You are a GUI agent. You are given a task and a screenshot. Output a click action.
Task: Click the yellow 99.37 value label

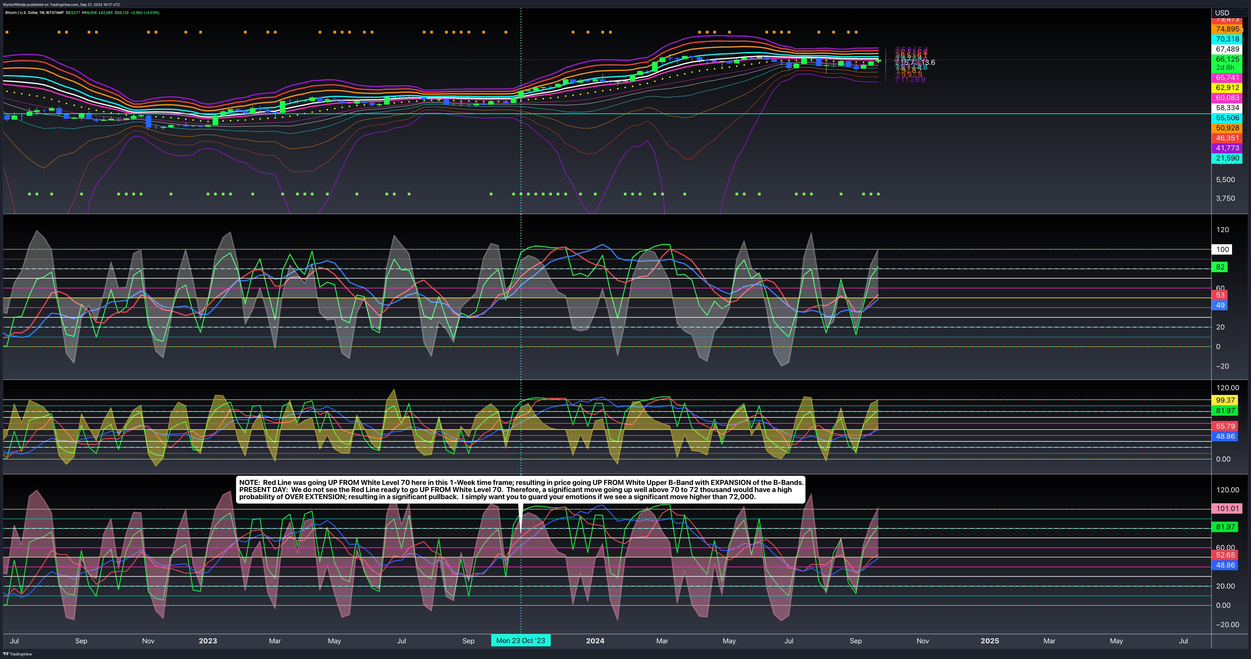tap(1225, 400)
